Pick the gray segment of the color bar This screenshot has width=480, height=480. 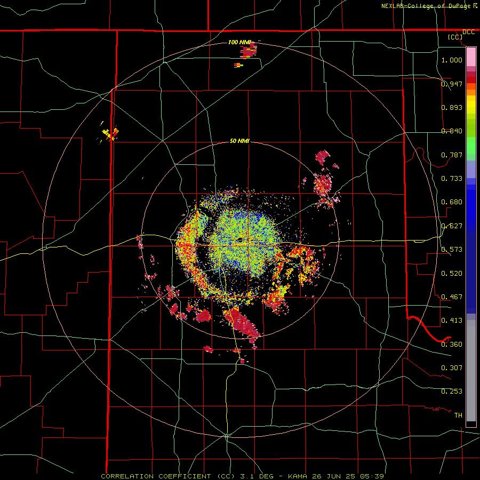(471, 371)
